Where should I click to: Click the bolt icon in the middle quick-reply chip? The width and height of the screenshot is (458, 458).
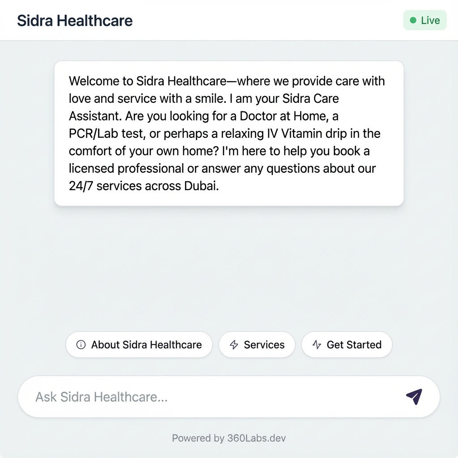tap(233, 344)
